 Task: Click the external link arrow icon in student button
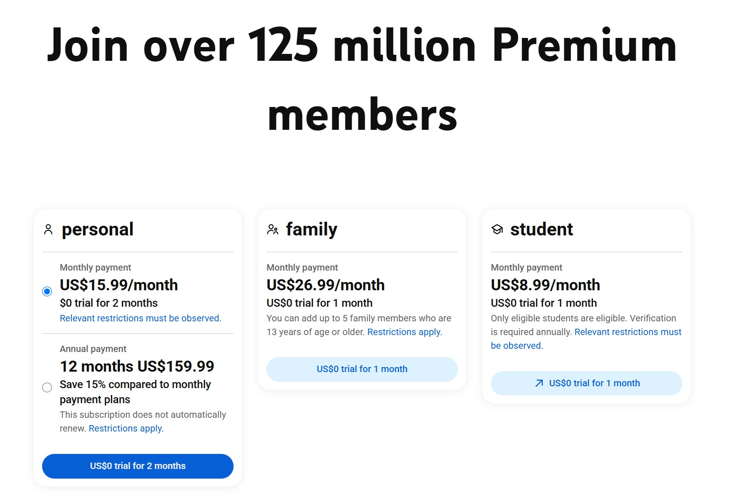[x=539, y=383]
